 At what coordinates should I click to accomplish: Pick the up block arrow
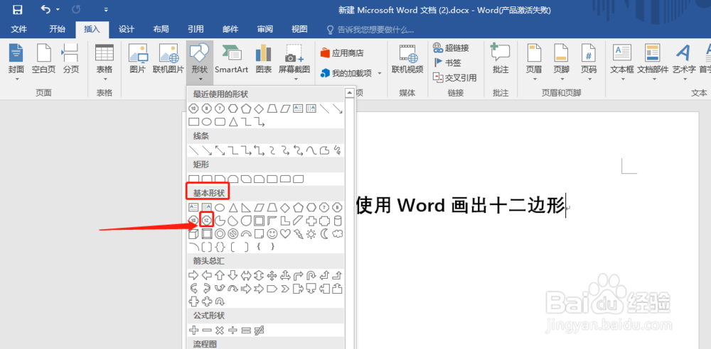coord(220,275)
